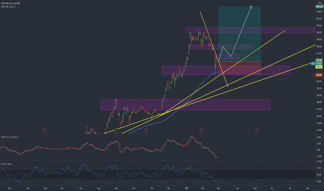Screen dimensions: 324x191
Task: Click the yellow price label on the price axis
Action: (319, 67)
